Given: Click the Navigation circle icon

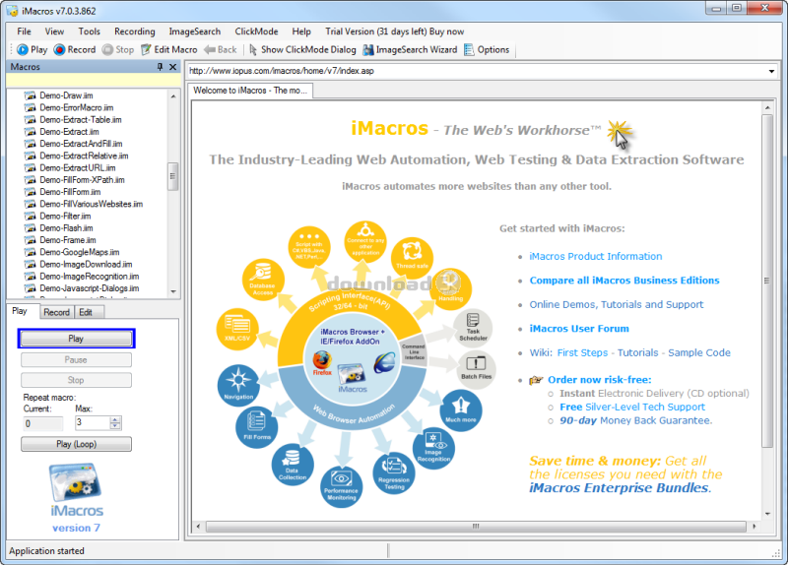Looking at the screenshot, I should tap(238, 385).
